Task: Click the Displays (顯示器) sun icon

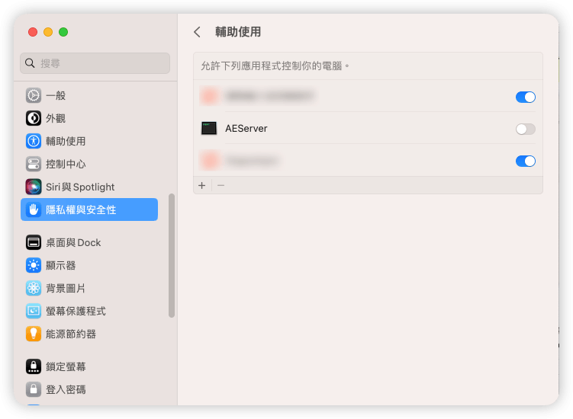Action: 34,265
